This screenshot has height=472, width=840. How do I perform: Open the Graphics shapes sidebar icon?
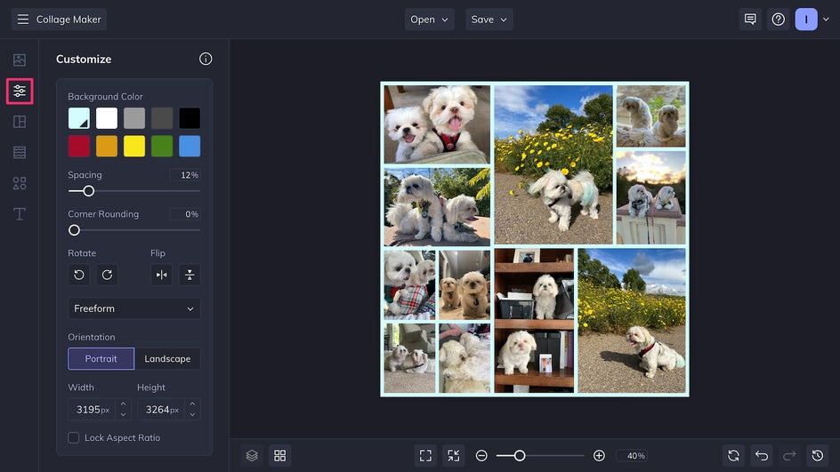[x=20, y=183]
